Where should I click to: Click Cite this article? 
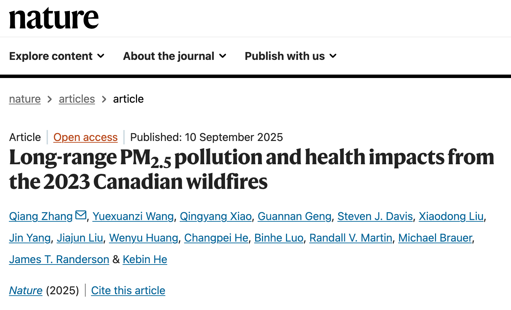(128, 290)
